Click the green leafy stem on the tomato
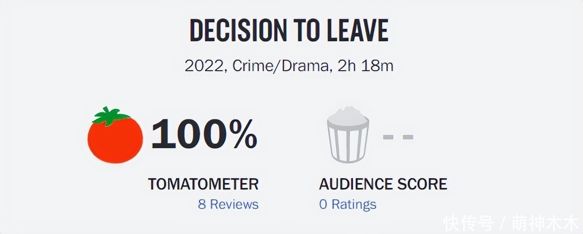Screen dimensions: 583x234 (x=111, y=116)
